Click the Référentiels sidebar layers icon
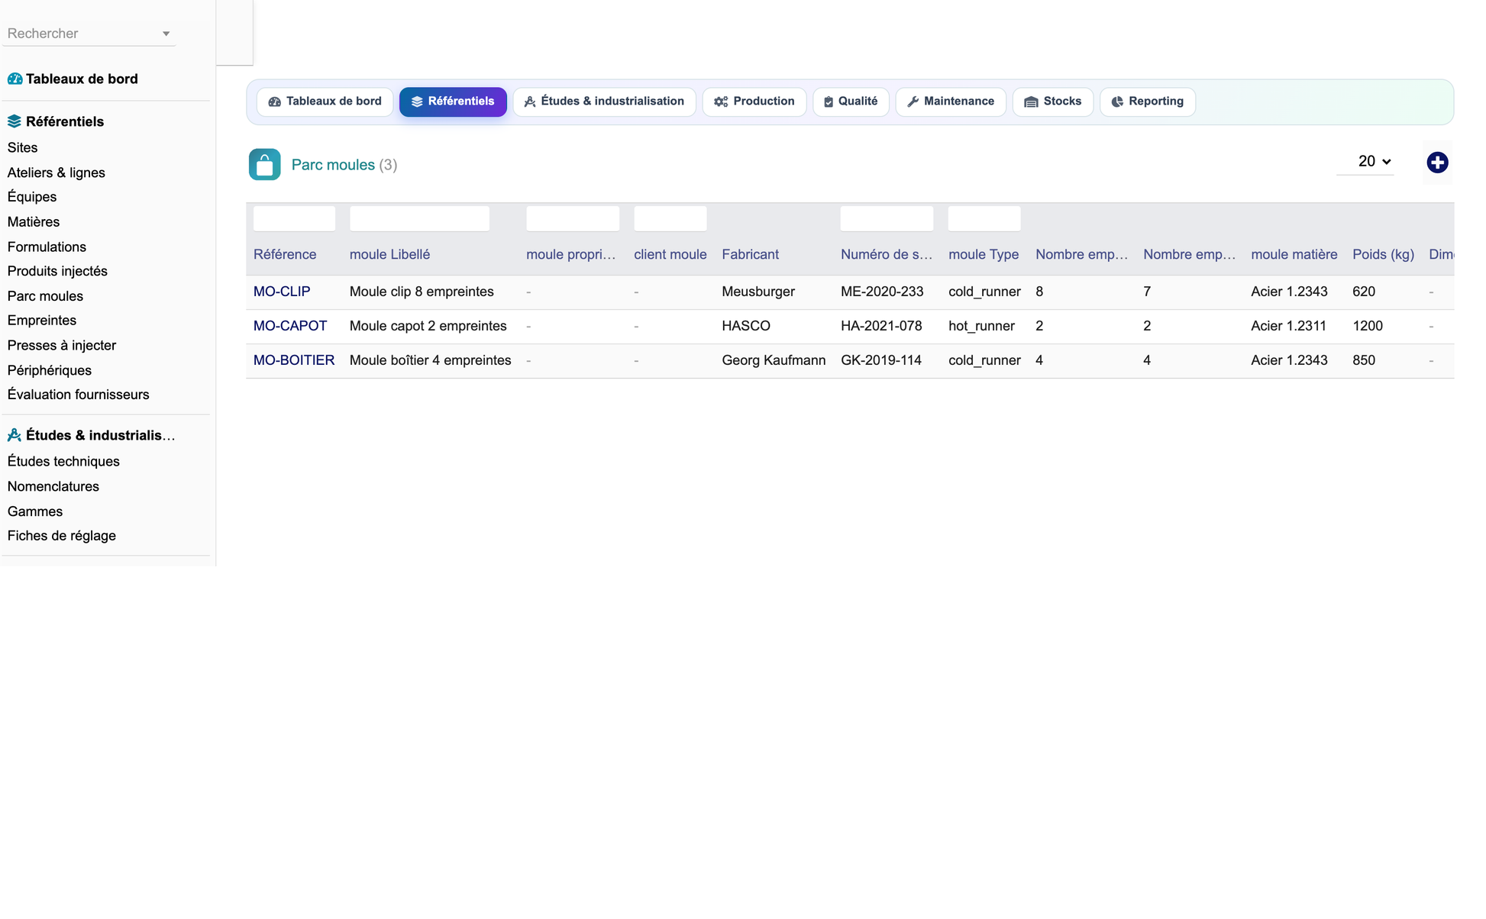1486x919 pixels. (x=15, y=121)
